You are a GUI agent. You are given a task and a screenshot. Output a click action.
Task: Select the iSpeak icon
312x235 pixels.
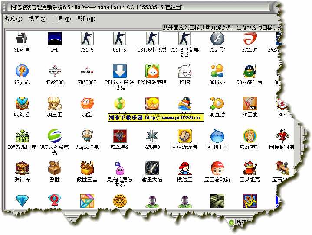tap(22, 71)
